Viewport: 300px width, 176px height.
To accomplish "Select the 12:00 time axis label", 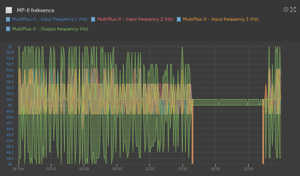I will pyautogui.click(x=150, y=169).
